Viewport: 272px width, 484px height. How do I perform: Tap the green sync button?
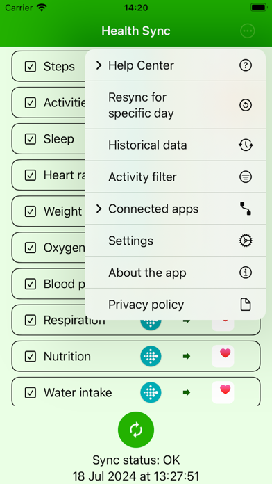click(x=136, y=429)
